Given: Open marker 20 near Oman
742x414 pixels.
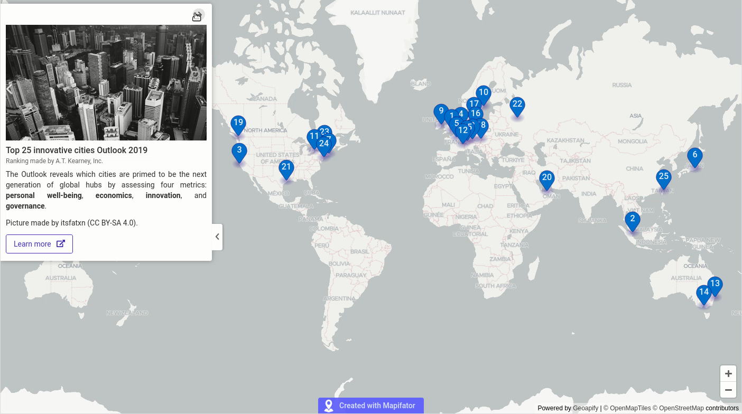Looking at the screenshot, I should tap(546, 177).
